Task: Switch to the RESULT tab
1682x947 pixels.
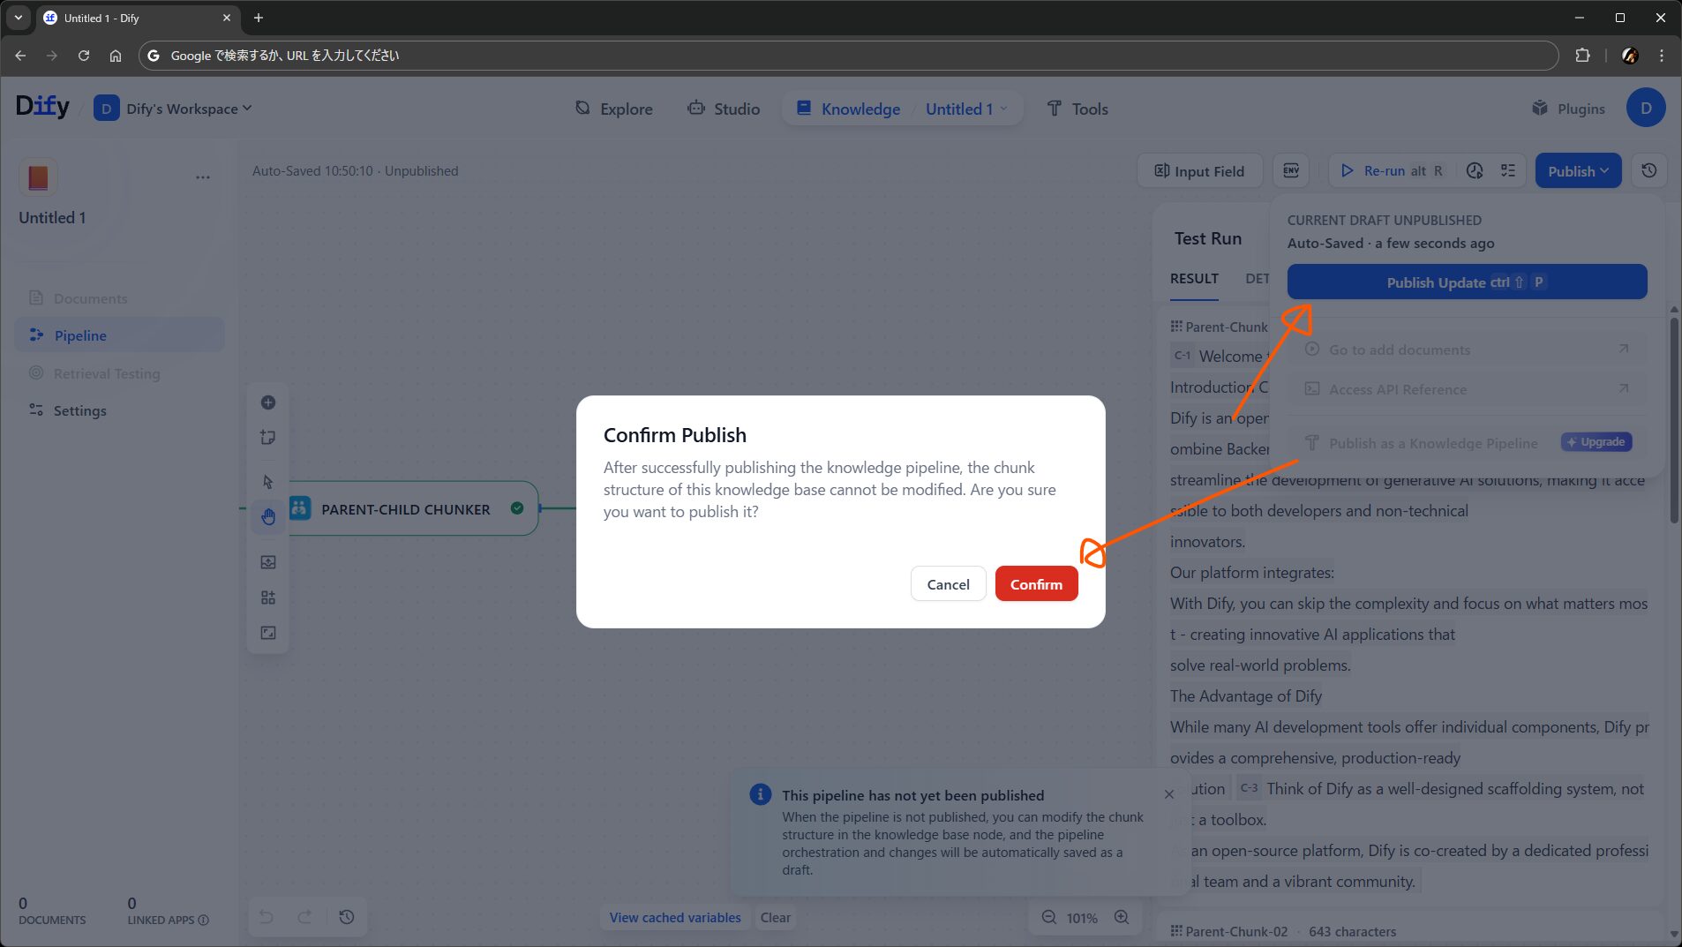Action: click(1194, 279)
